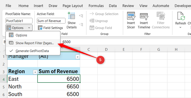
Task: Open the Developer tab
Action: pyautogui.click(x=183, y=6)
